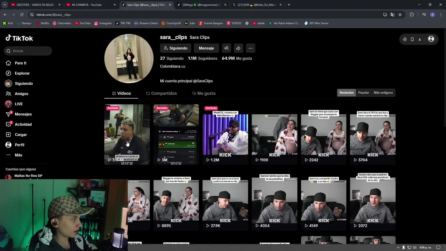Screen dimensions: 446x251
Task: Open the three-dot profile options menu
Action: click(x=250, y=48)
